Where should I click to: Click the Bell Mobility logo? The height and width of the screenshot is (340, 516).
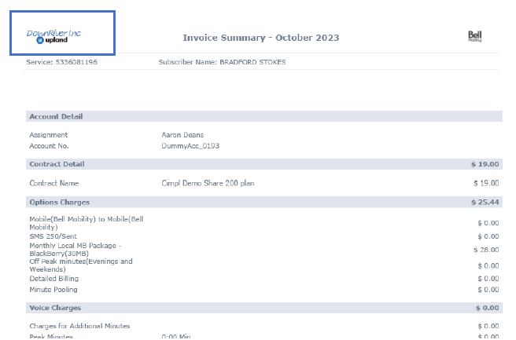(x=474, y=36)
